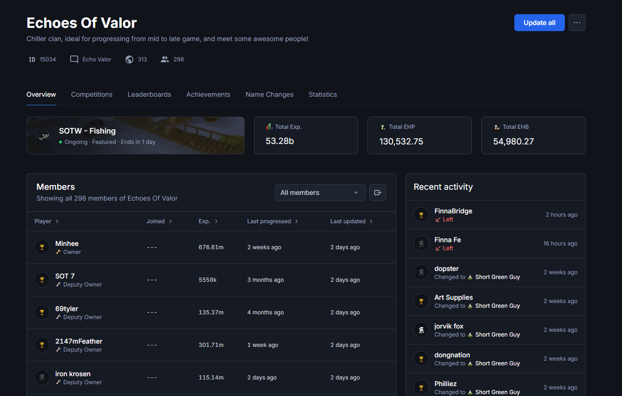Image resolution: width=622 pixels, height=396 pixels.
Task: Click iron krosen's helmet avatar icon
Action: click(x=42, y=378)
